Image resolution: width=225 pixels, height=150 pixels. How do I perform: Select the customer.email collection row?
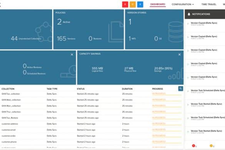92,130
